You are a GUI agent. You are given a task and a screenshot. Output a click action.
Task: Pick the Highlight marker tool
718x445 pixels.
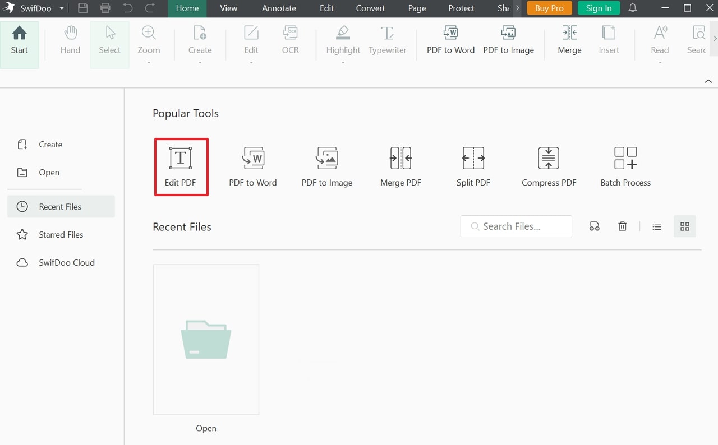click(343, 33)
